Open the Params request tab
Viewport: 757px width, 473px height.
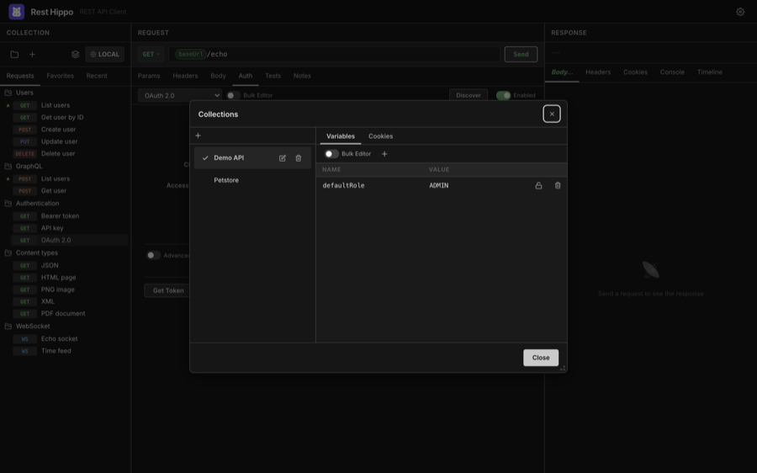pos(149,76)
